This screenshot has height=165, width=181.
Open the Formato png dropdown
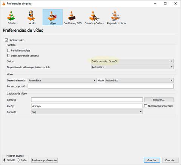[x=87, y=112]
